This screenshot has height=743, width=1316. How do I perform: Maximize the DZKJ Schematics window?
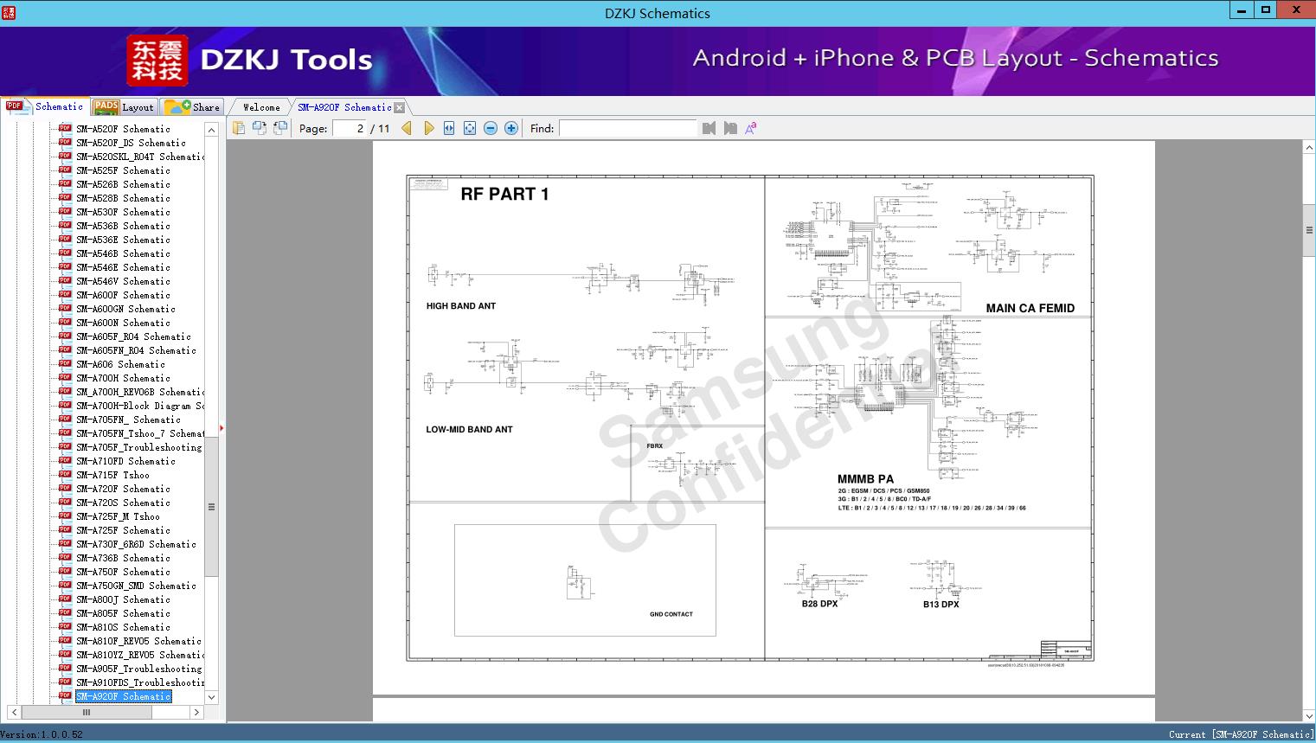[x=1266, y=10]
